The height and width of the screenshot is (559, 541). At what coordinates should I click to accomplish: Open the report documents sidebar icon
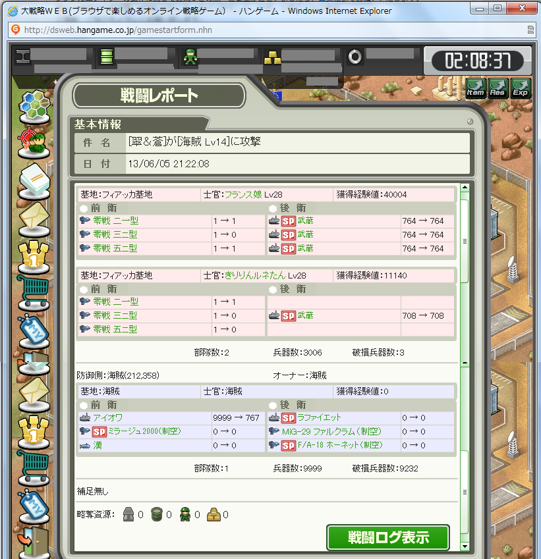point(34,180)
